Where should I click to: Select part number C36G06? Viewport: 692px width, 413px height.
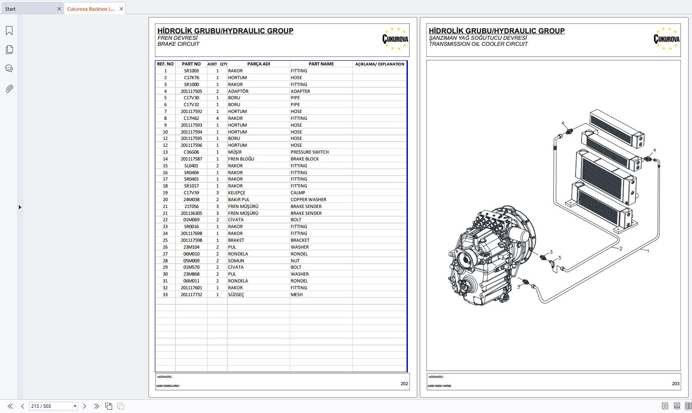tap(191, 152)
